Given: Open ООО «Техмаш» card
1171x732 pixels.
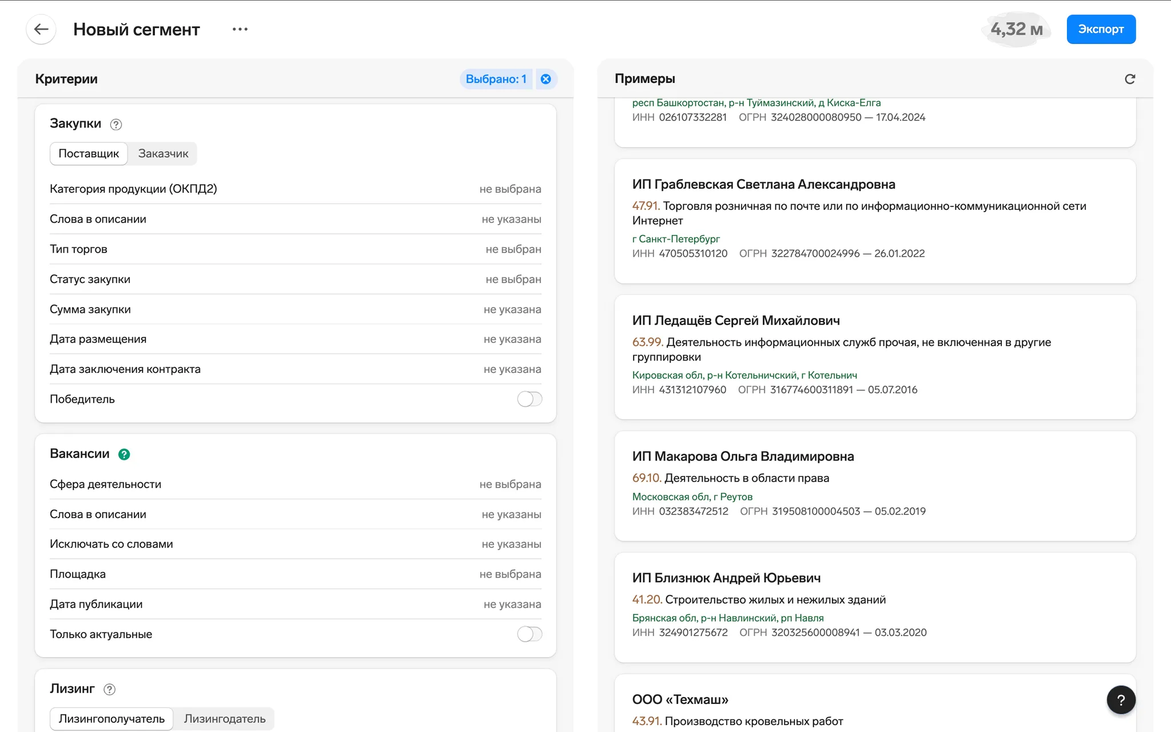Looking at the screenshot, I should pyautogui.click(x=875, y=703).
